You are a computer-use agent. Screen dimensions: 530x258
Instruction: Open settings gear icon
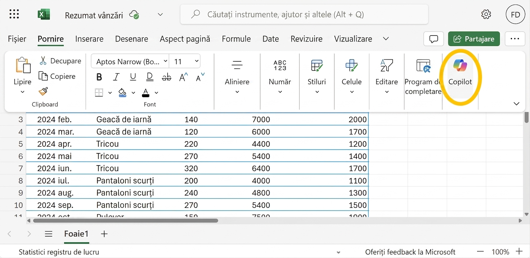[x=486, y=14]
